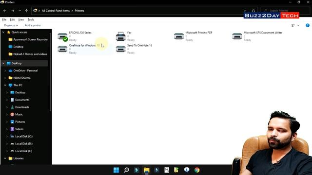Open the Documents folder icon in sidebar
Image resolution: width=312 pixels, height=175 pixels.
[12, 100]
